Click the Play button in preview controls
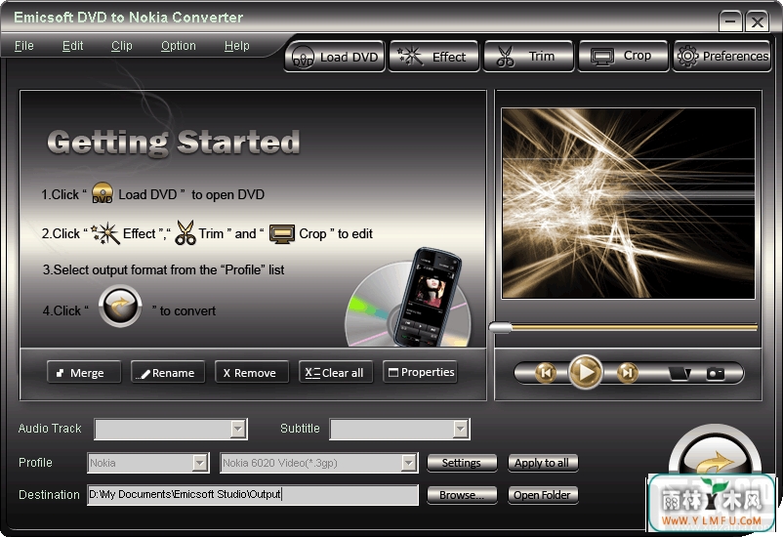Image resolution: width=783 pixels, height=537 pixels. (585, 372)
